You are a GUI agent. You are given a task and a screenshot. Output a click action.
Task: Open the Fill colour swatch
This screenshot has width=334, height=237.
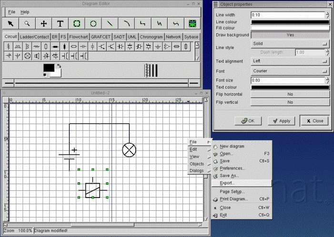[290, 28]
